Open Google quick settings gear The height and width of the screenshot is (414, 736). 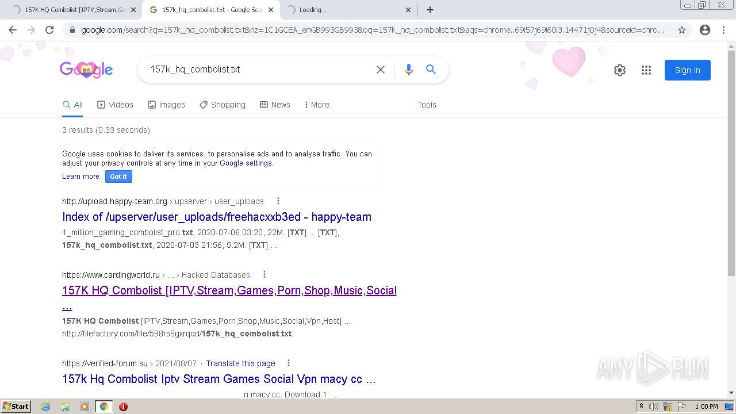pyautogui.click(x=619, y=70)
